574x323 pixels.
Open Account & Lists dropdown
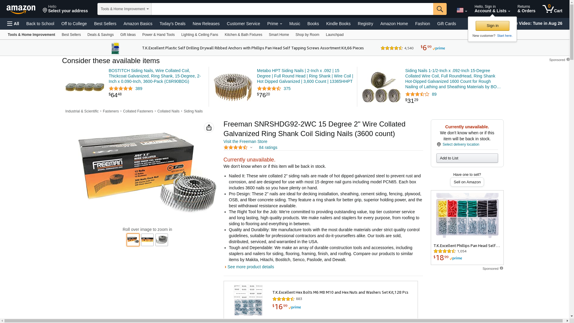[492, 9]
